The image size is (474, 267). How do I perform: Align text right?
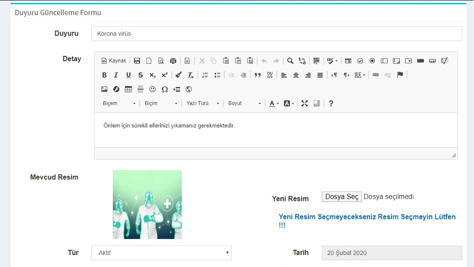click(308, 75)
